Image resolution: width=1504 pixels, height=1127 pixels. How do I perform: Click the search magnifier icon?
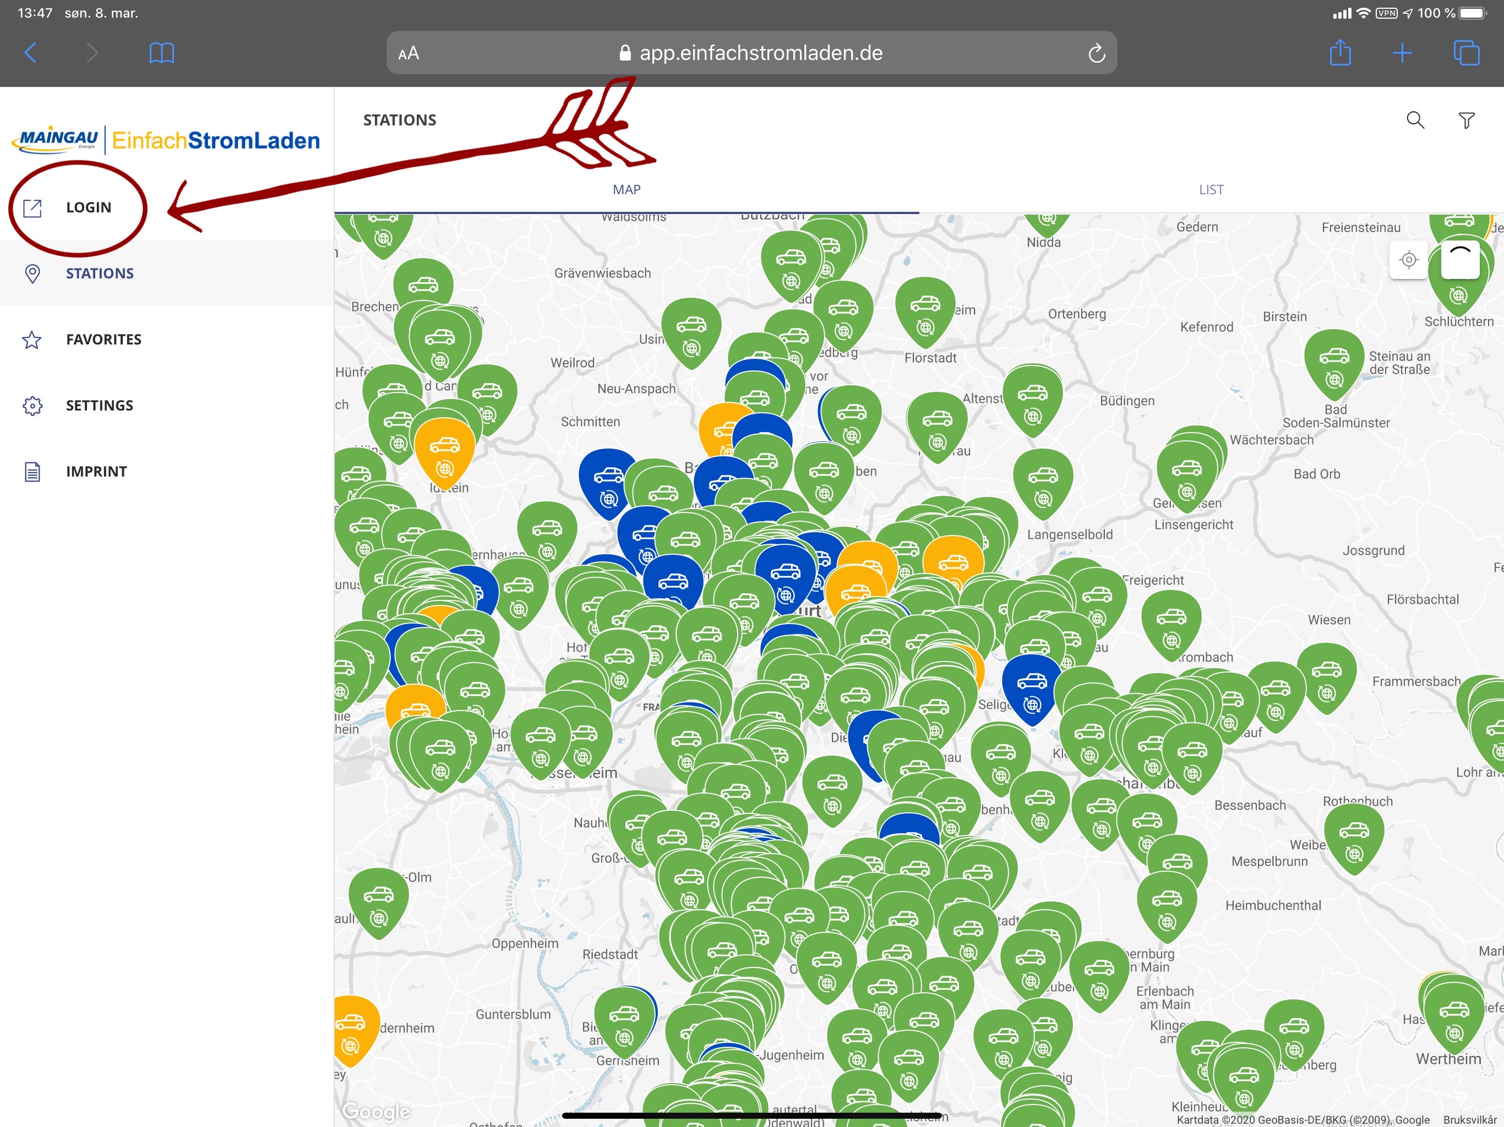click(1415, 121)
